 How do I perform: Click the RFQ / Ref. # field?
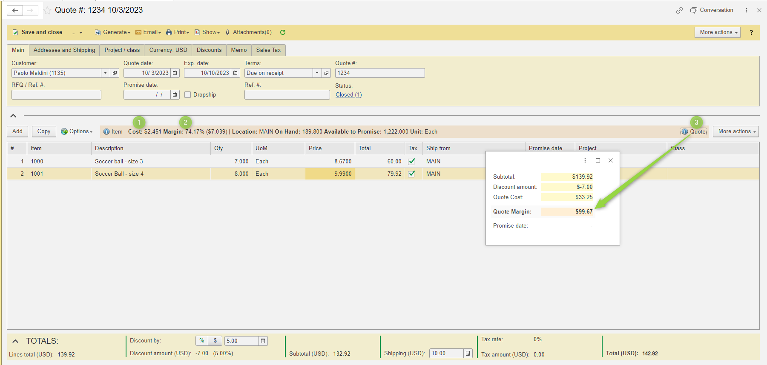click(x=56, y=94)
